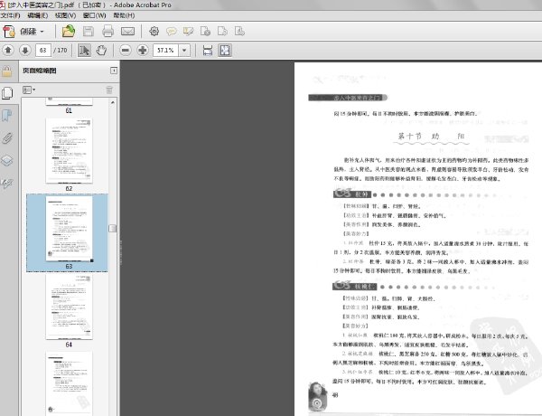Screen dimensions: 542x416
Task: Collapse the page thumbnails panel header button
Action: [113, 71]
